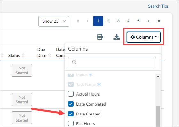
Task: Print the task list using the printer icon
Action: click(100, 37)
